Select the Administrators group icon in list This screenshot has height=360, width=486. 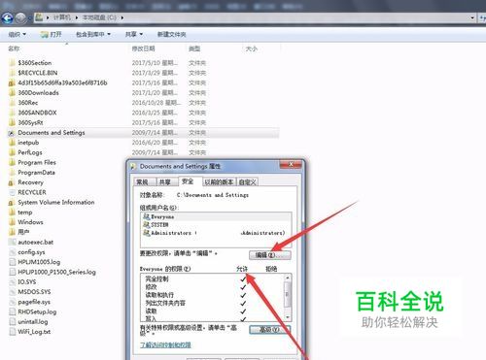pyautogui.click(x=147, y=233)
